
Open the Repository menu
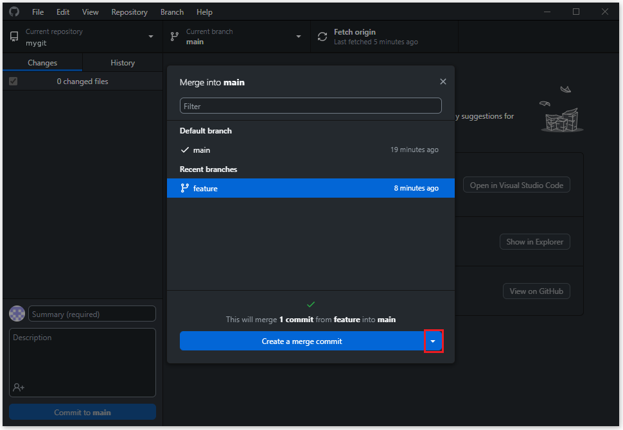click(129, 12)
